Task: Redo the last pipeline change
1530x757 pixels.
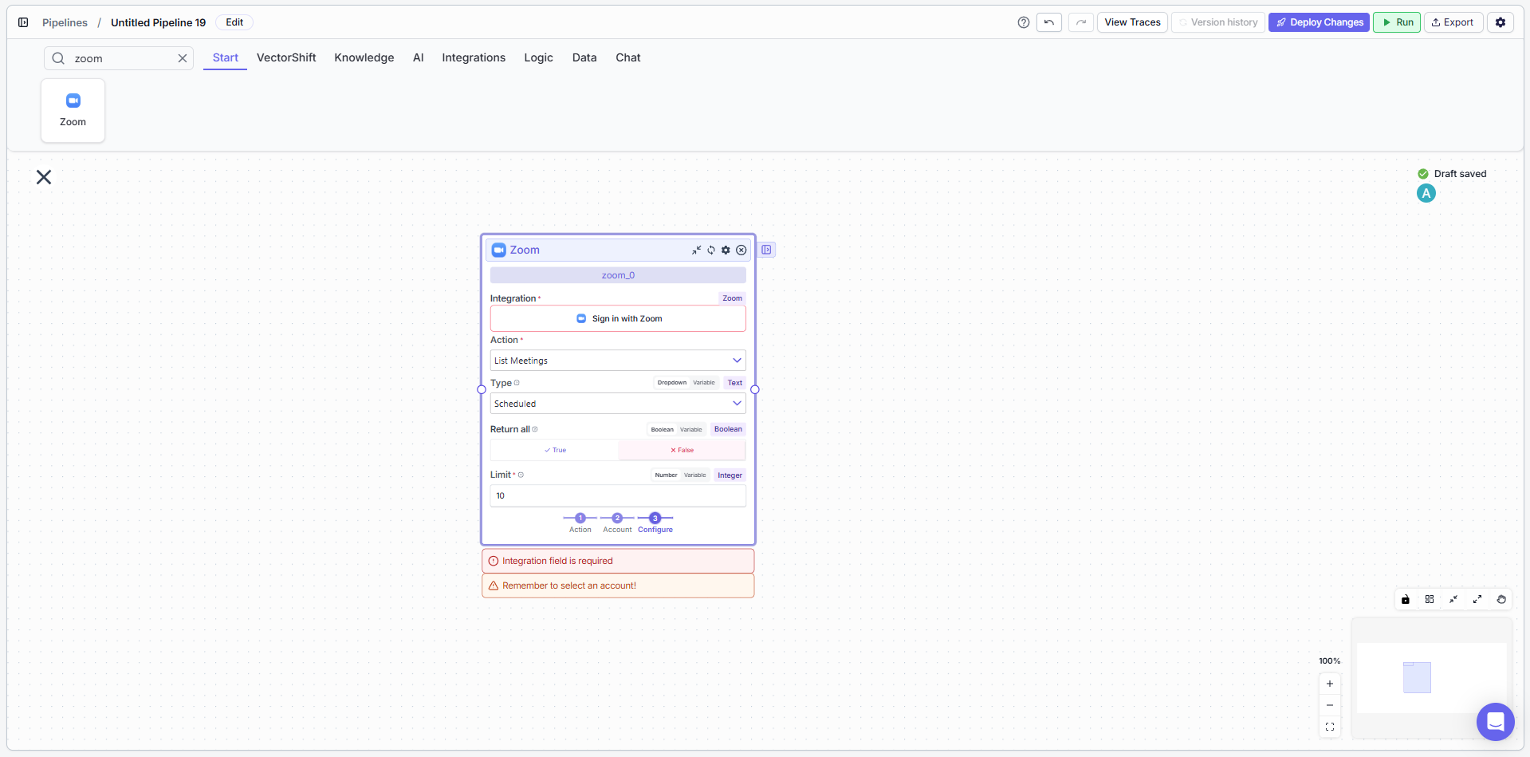Action: click(x=1081, y=22)
